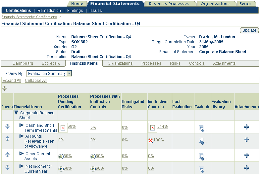The width and height of the screenshot is (261, 175).
Task: Open the Setup tab
Action: tap(245, 4)
